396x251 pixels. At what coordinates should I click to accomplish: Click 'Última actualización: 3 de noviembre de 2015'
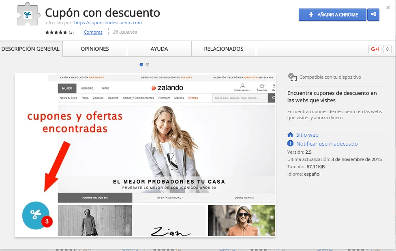tap(334, 159)
